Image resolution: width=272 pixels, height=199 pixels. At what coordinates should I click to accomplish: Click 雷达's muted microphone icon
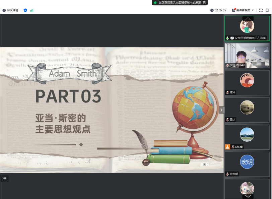tap(227, 120)
